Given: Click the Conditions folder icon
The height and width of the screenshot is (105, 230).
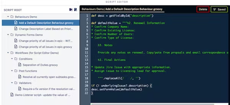Looking at the screenshot, I should pyautogui.click(x=16, y=59).
